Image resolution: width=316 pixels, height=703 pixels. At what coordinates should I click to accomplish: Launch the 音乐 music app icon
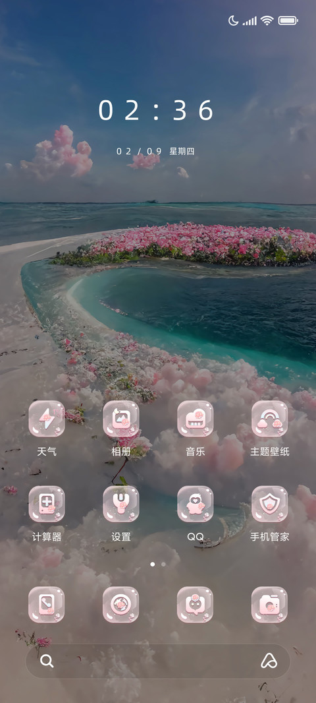coord(195,419)
